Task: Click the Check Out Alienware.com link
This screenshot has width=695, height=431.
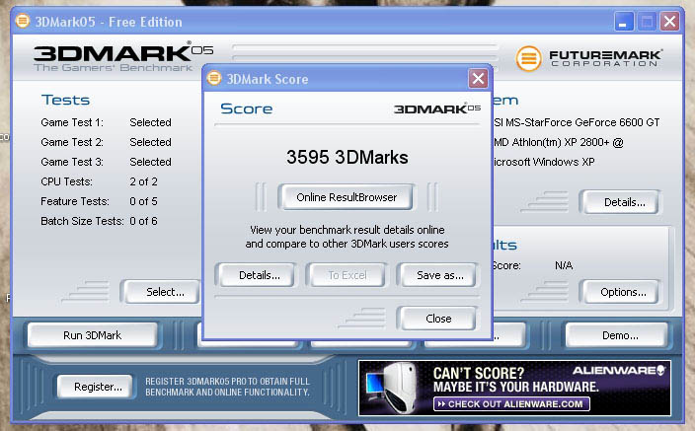Action: coord(511,404)
